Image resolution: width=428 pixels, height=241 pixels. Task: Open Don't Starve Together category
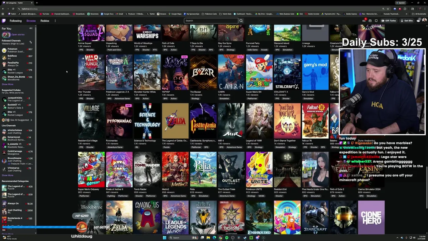pyautogui.click(x=287, y=121)
